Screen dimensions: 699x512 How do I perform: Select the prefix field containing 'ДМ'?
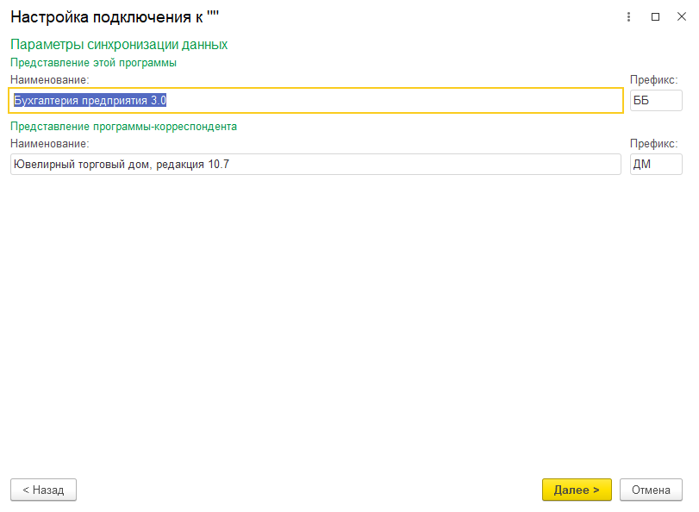pos(656,164)
